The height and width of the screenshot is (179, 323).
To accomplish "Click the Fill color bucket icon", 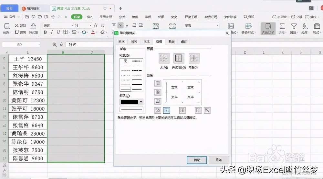I will [x=84, y=32].
